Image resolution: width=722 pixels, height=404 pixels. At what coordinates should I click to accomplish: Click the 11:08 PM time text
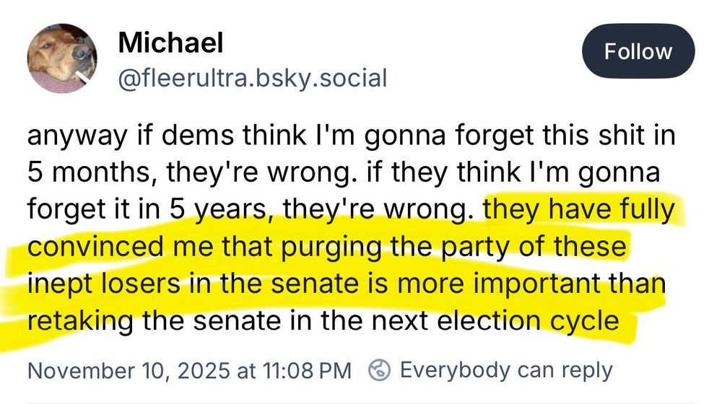pos(304,371)
